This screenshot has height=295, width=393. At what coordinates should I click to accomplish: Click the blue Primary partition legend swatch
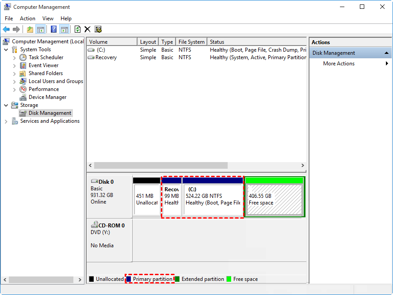click(x=129, y=279)
